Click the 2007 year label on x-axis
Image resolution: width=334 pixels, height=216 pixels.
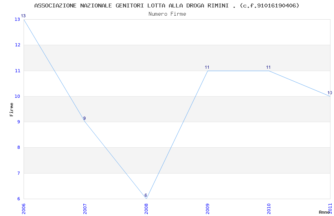pos(85,209)
